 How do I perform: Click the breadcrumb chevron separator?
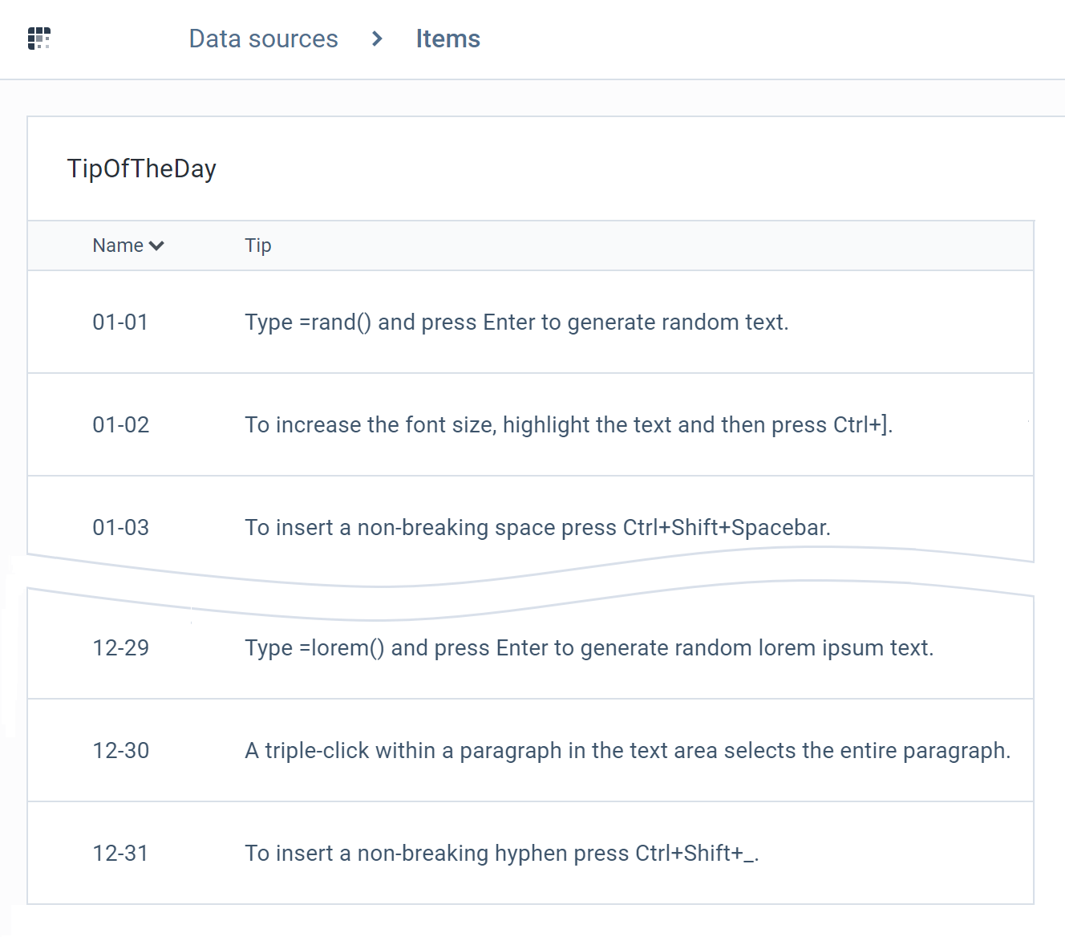[377, 39]
